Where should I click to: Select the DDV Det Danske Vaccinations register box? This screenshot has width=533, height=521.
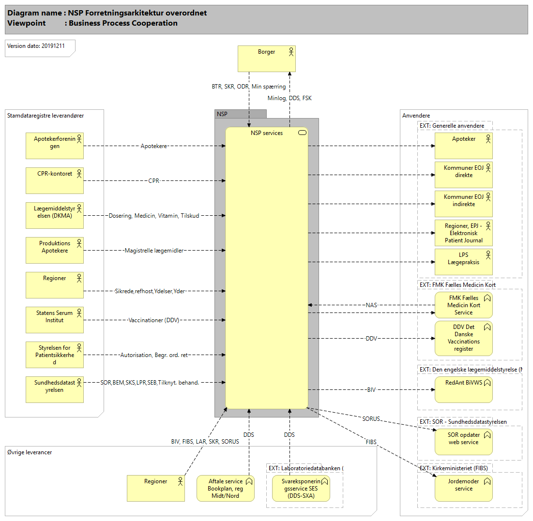tap(463, 338)
